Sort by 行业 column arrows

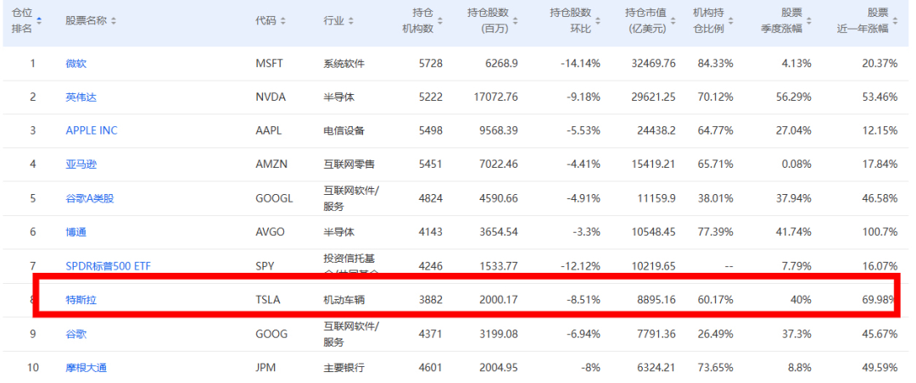coord(351,20)
